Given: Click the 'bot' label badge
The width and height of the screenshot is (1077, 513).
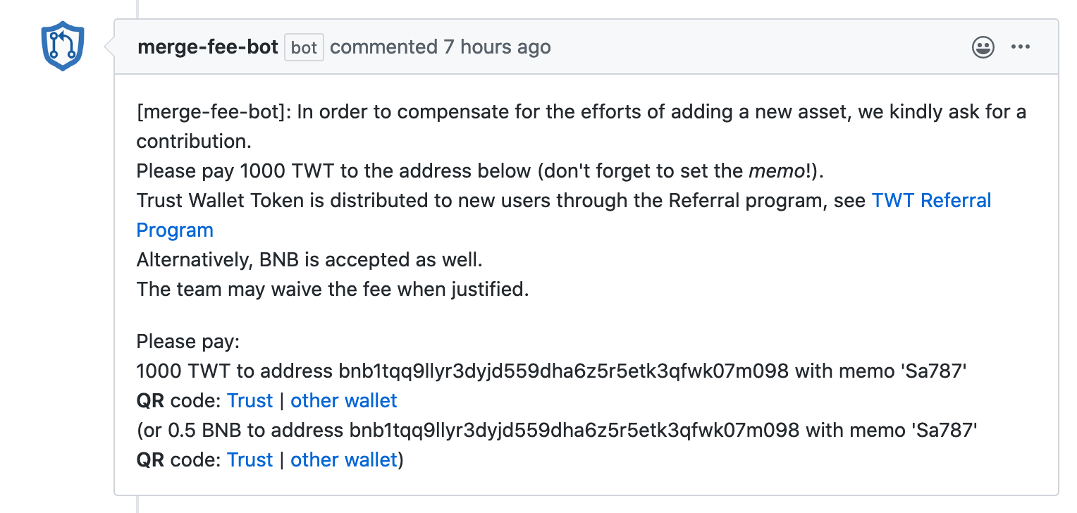Looking at the screenshot, I should coord(303,47).
